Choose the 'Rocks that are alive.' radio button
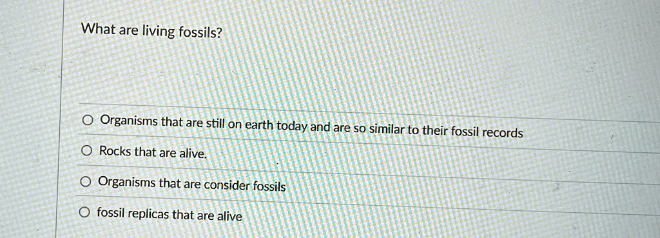The image size is (660, 238). [x=86, y=150]
